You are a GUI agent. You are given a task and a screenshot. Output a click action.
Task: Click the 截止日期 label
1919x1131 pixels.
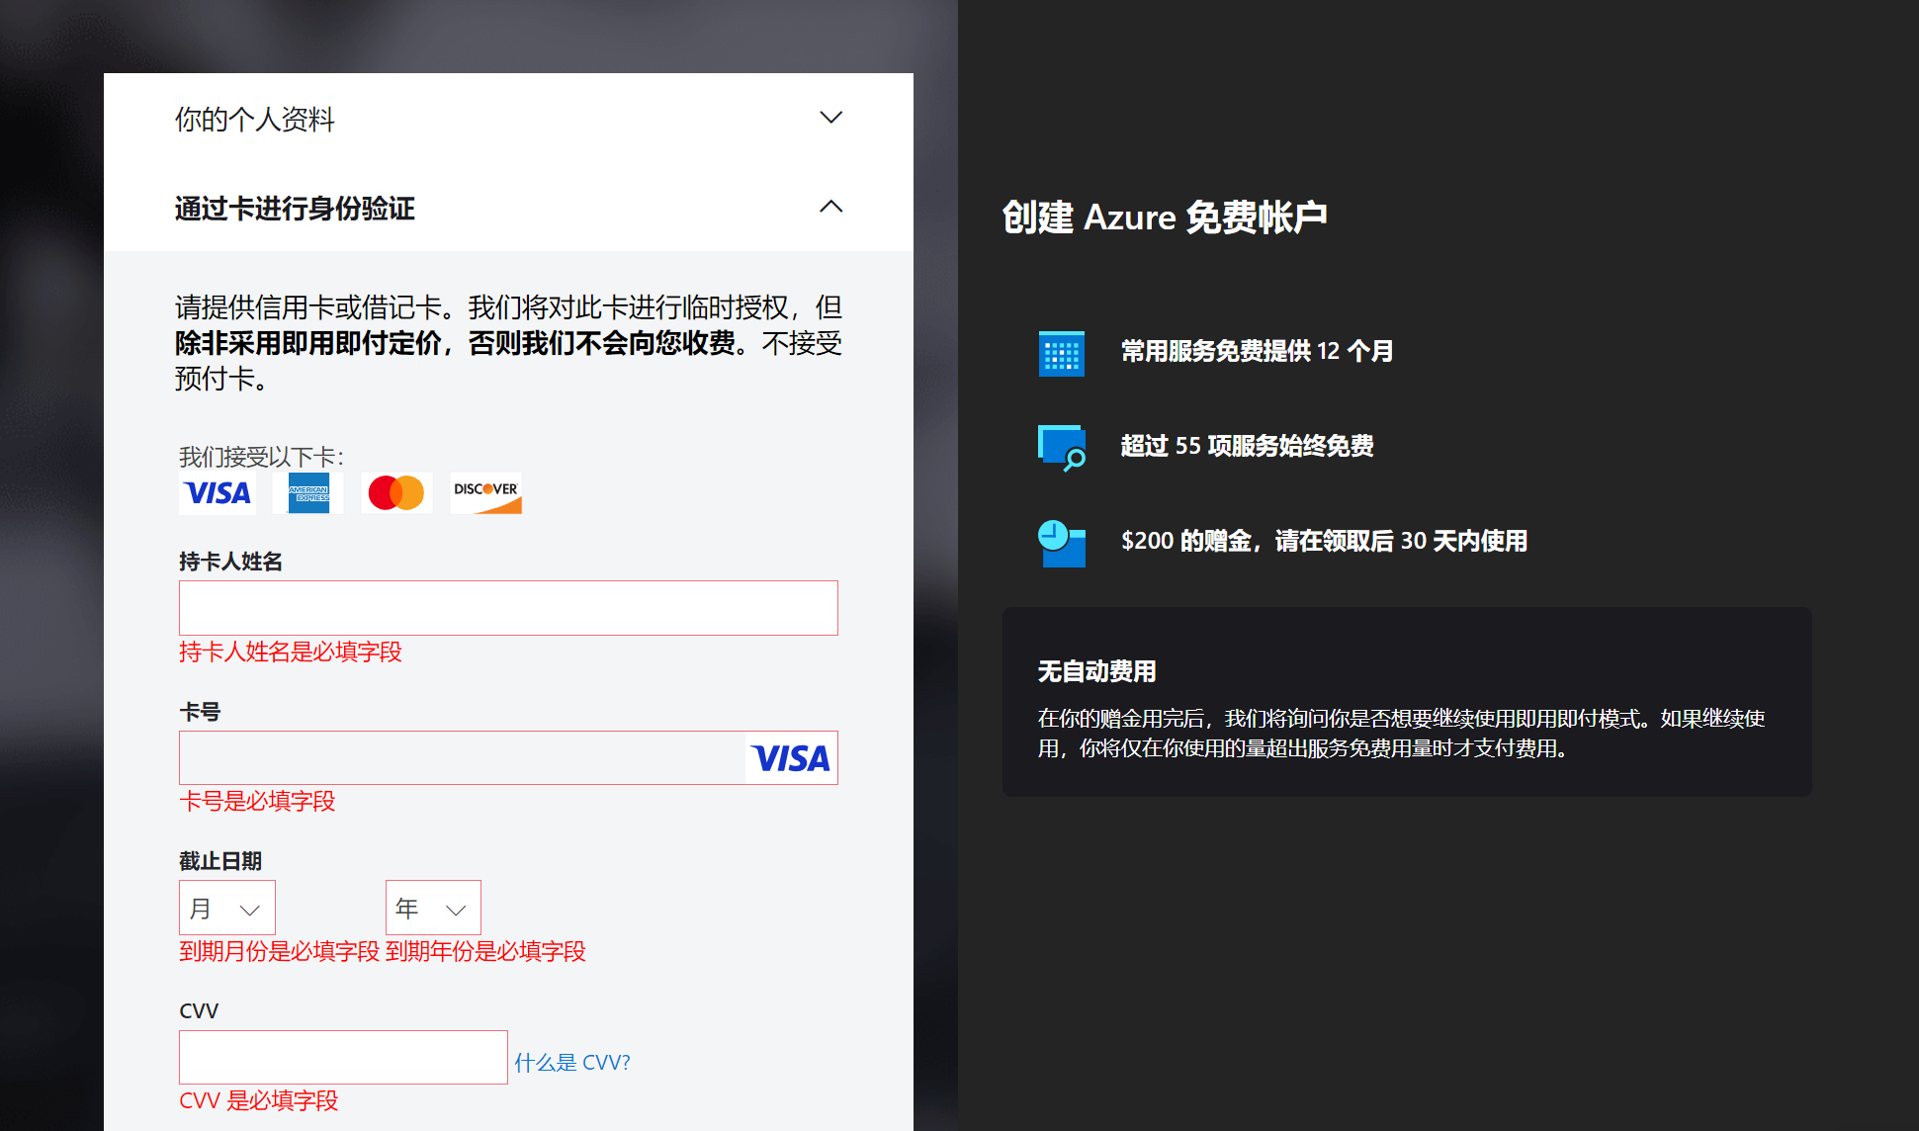(x=220, y=861)
